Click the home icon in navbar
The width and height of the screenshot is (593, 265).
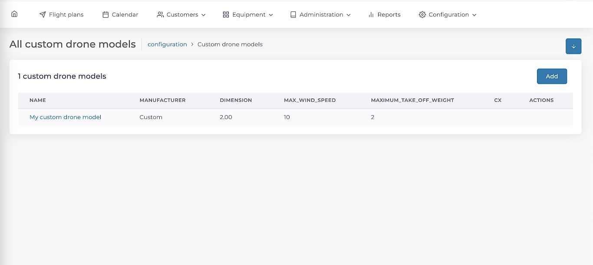14,14
